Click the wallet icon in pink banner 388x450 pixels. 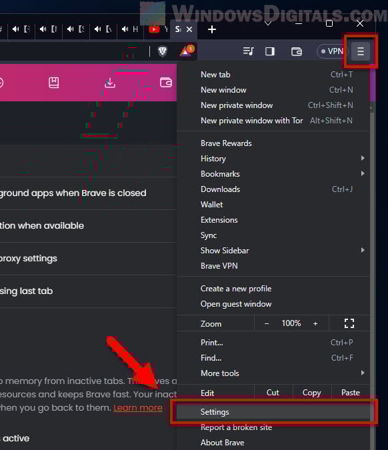[166, 83]
